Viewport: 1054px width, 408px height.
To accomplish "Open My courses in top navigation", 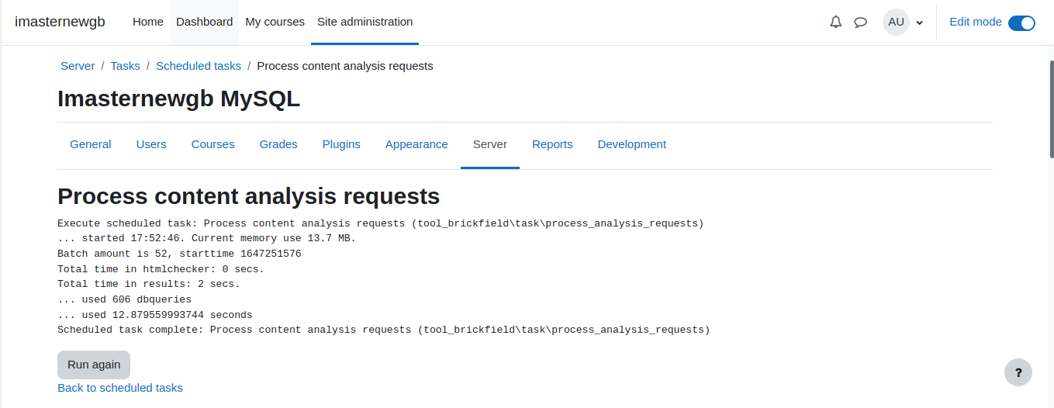I will [275, 22].
